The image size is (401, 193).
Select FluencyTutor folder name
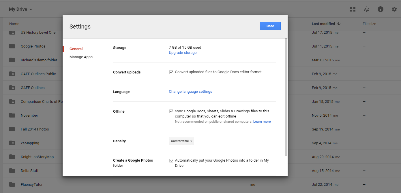coord(32,185)
